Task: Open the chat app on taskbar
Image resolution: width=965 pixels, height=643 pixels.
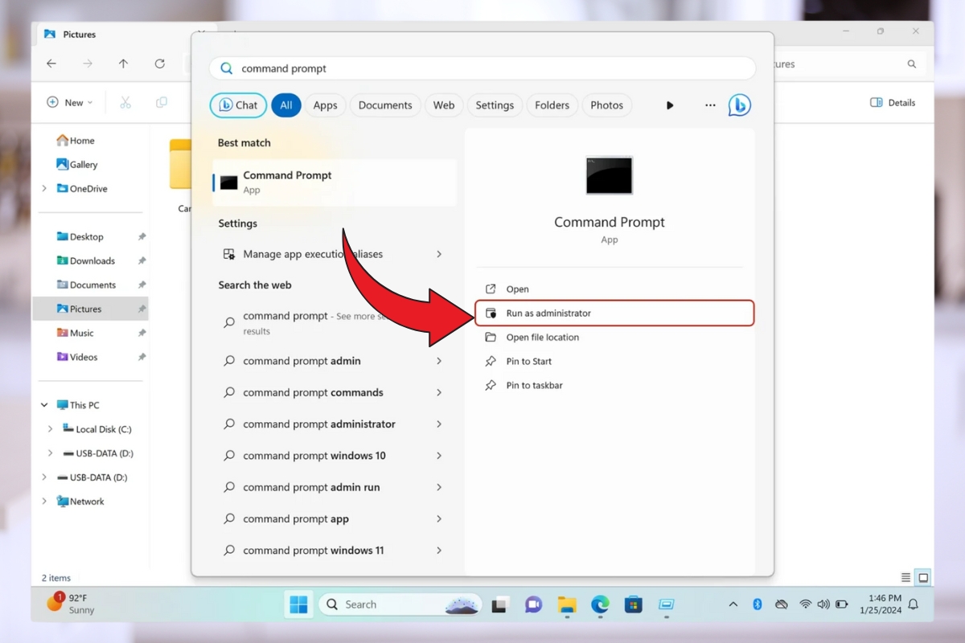Action: [x=533, y=604]
